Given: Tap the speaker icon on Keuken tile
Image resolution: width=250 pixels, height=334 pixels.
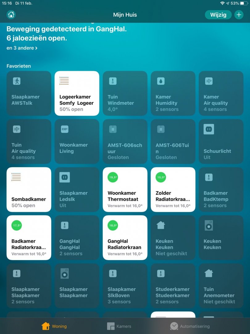Looking at the screenshot, I should pyautogui.click(x=209, y=225).
